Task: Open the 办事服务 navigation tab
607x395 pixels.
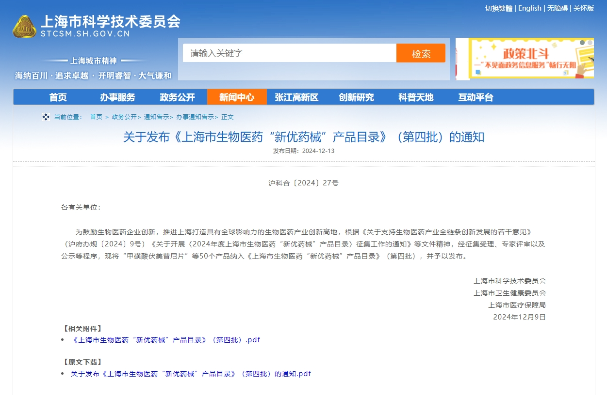Action: coord(117,97)
